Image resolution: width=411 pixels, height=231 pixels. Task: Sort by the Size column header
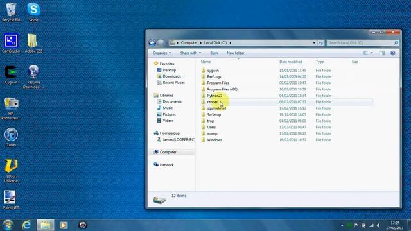point(355,62)
